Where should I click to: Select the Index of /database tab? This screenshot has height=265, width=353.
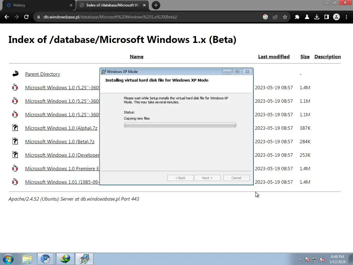(112, 5)
